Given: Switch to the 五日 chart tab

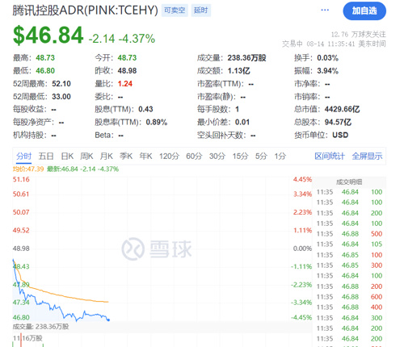Looking at the screenshot, I should coord(46,156).
